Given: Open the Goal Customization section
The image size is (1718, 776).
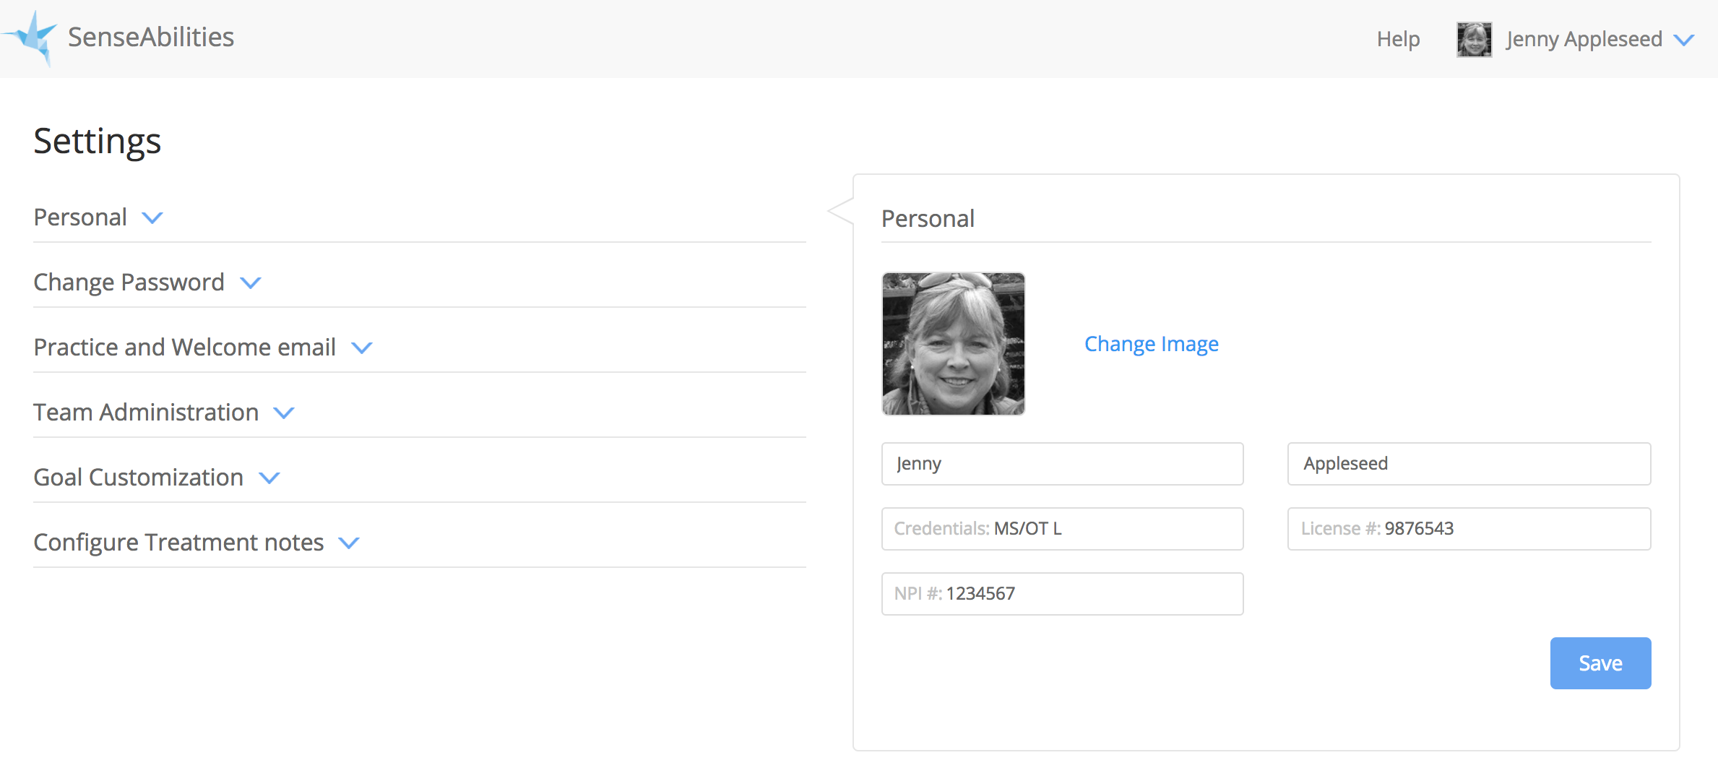Looking at the screenshot, I should [138, 477].
